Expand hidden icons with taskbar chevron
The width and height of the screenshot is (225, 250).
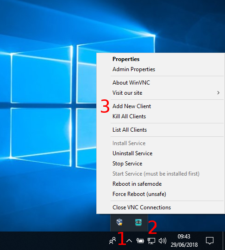tap(129, 241)
